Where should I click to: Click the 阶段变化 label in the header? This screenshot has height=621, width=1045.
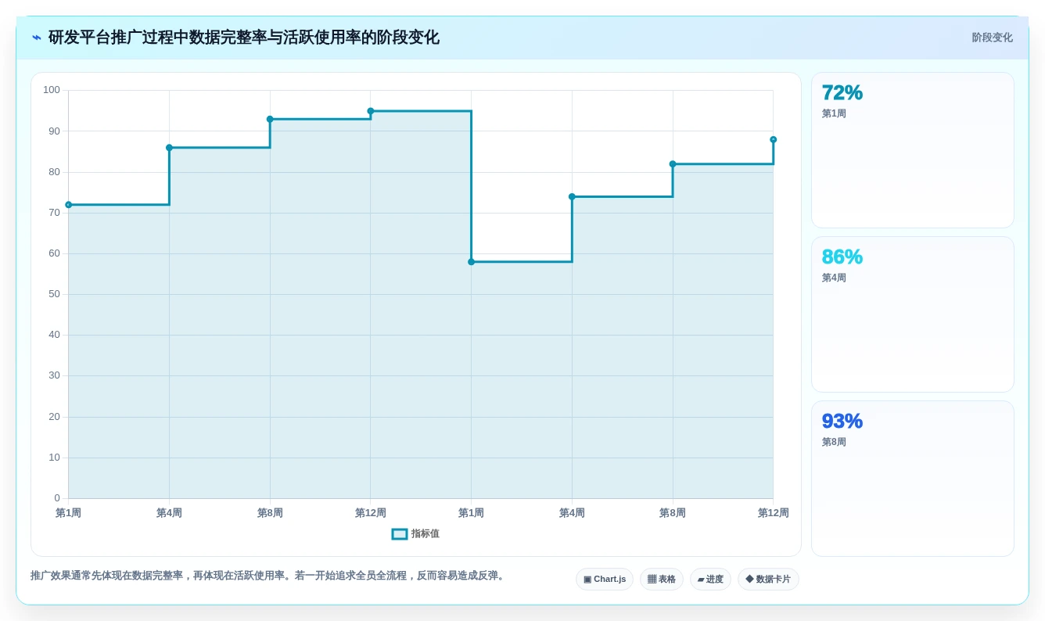click(x=992, y=38)
